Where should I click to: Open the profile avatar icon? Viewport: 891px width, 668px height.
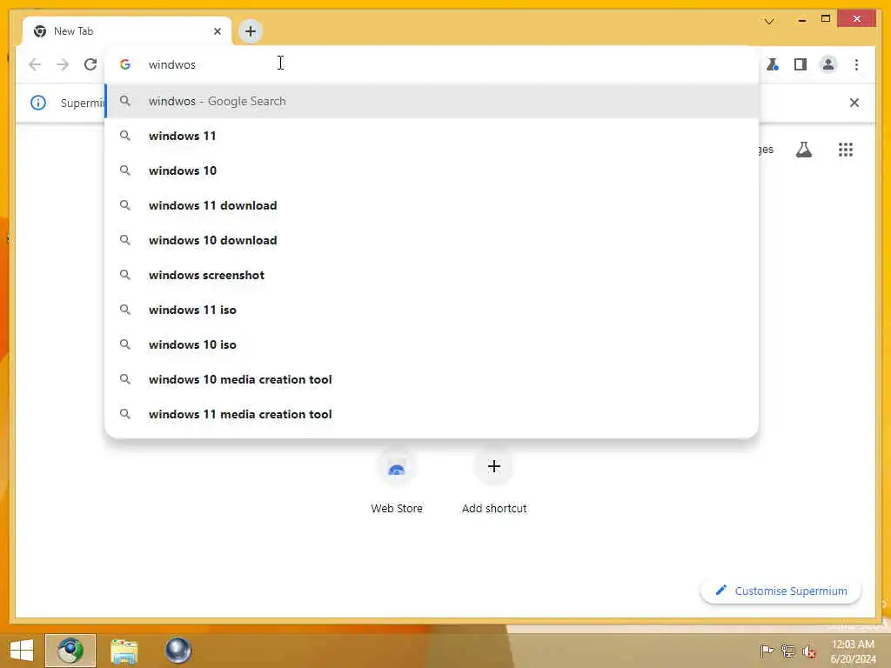pos(828,64)
